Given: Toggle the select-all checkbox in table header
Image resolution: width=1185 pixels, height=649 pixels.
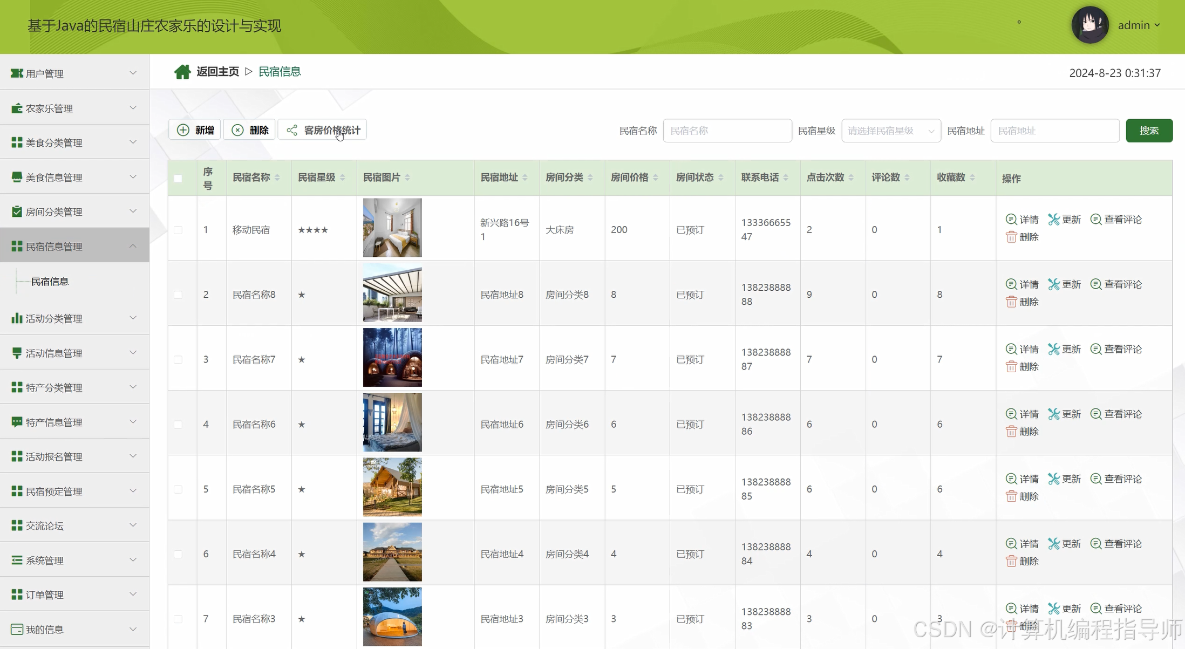Looking at the screenshot, I should pyautogui.click(x=178, y=178).
